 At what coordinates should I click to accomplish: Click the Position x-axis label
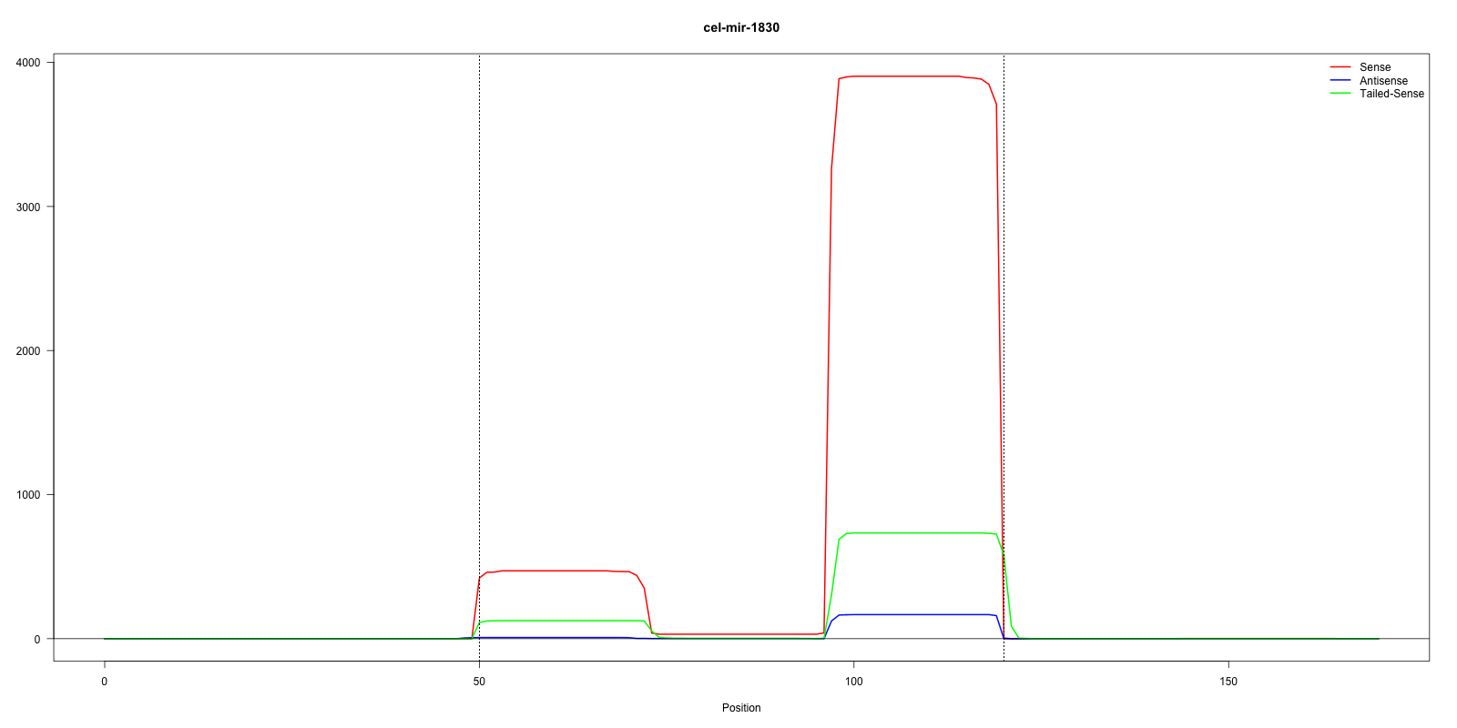[740, 708]
